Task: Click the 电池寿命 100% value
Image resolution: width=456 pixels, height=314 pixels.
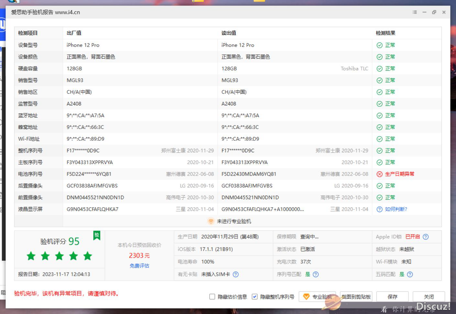Action: [x=208, y=262]
